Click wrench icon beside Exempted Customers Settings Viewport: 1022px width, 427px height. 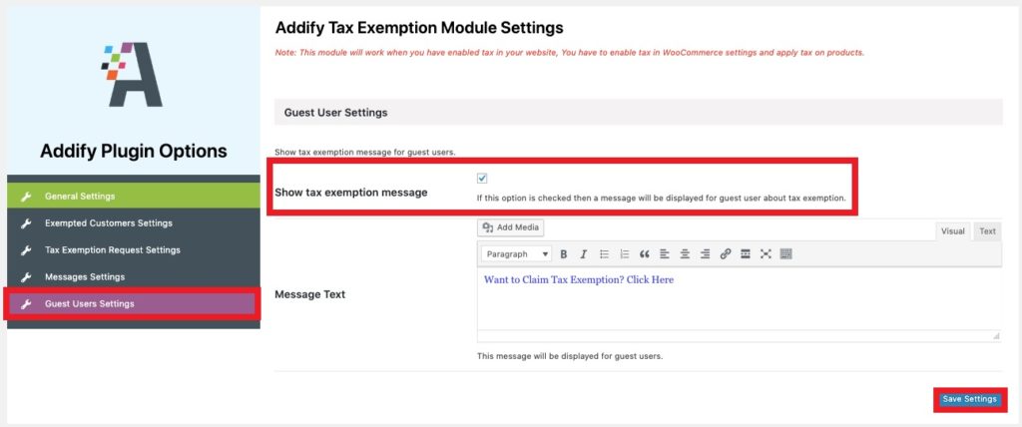coord(26,223)
